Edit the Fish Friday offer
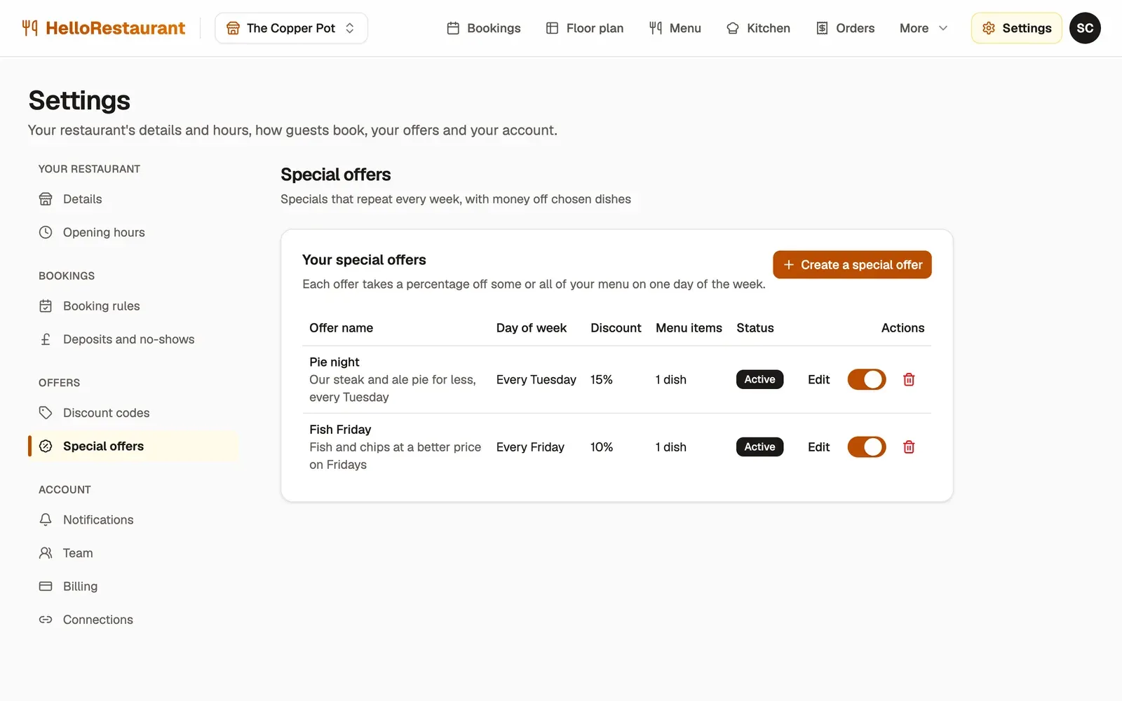 click(x=818, y=447)
